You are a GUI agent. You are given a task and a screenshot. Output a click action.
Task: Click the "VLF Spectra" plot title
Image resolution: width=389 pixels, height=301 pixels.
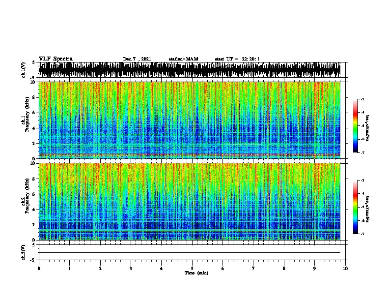click(56, 59)
